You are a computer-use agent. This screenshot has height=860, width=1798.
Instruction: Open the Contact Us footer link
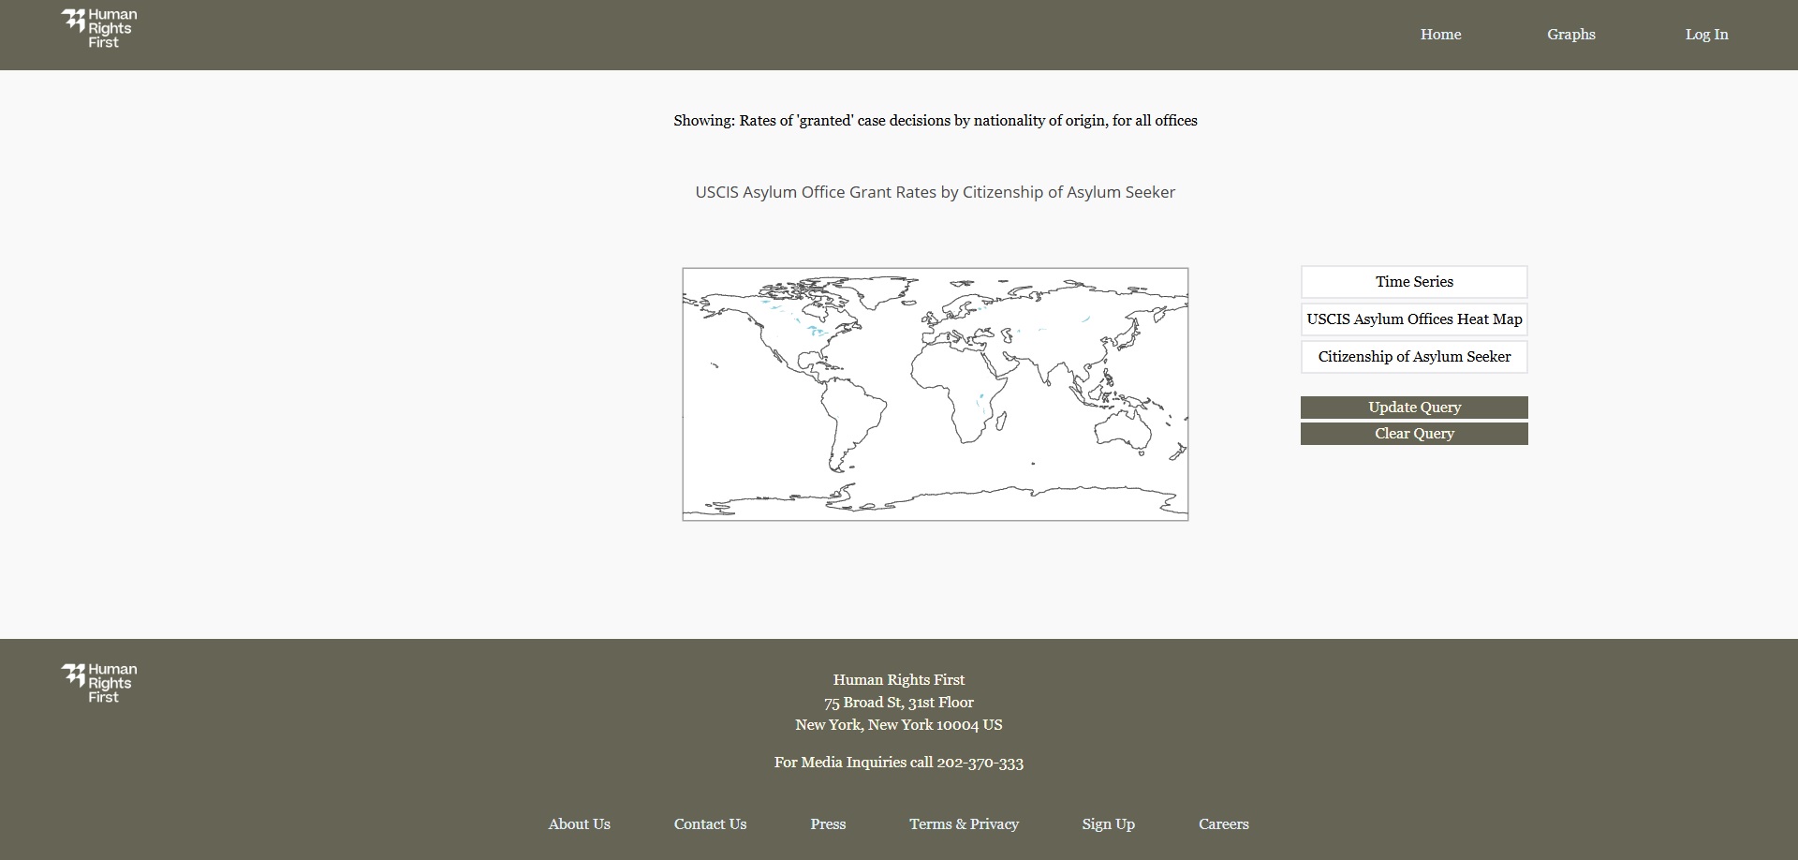[x=710, y=824]
